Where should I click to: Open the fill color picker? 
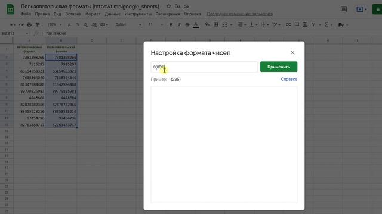pyautogui.click(x=207, y=24)
